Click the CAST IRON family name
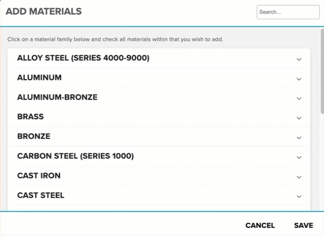The image size is (324, 236). point(39,175)
